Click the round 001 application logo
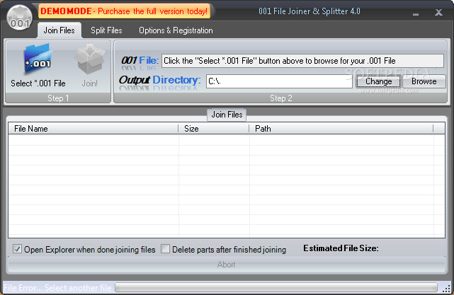The height and width of the screenshot is (295, 454). point(19,18)
